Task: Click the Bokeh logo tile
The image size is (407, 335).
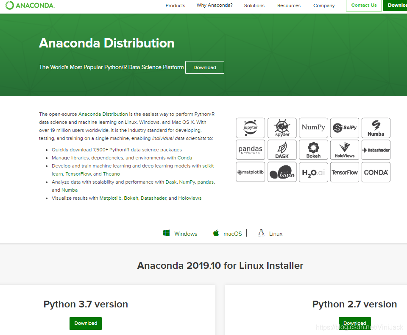Action: click(x=313, y=150)
